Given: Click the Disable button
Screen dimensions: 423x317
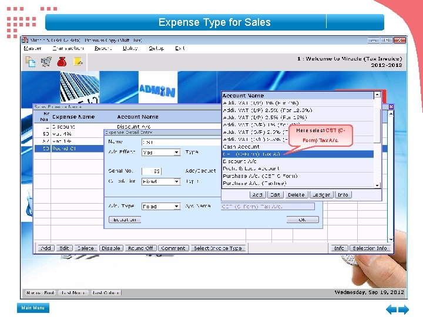Looking at the screenshot, I should click(x=111, y=248).
